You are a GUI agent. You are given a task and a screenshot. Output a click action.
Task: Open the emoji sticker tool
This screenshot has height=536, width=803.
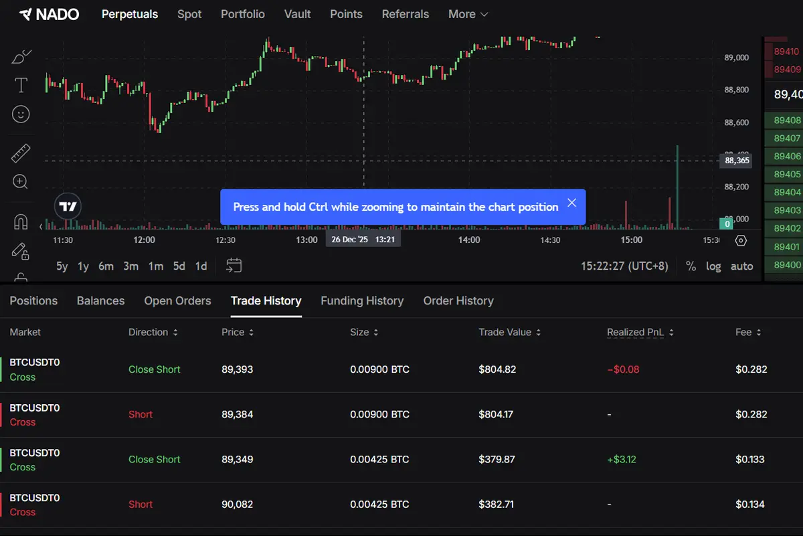pos(21,114)
